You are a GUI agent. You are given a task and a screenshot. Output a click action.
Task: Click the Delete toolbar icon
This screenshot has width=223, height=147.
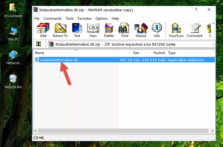pos(109,30)
